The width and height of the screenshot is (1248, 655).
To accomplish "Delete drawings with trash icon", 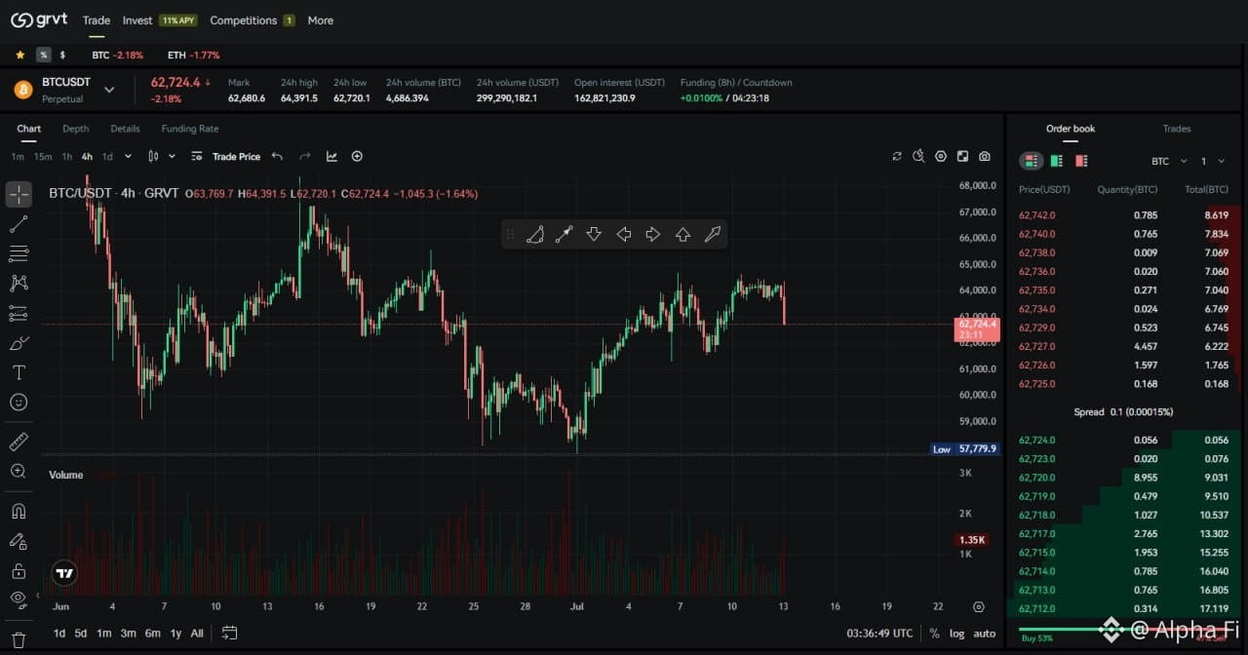I will pos(19,639).
